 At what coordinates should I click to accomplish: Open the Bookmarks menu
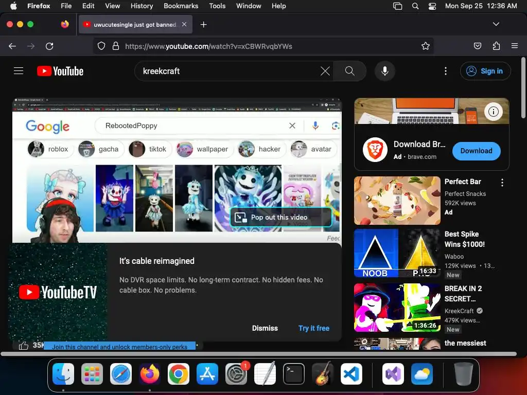[x=181, y=6]
